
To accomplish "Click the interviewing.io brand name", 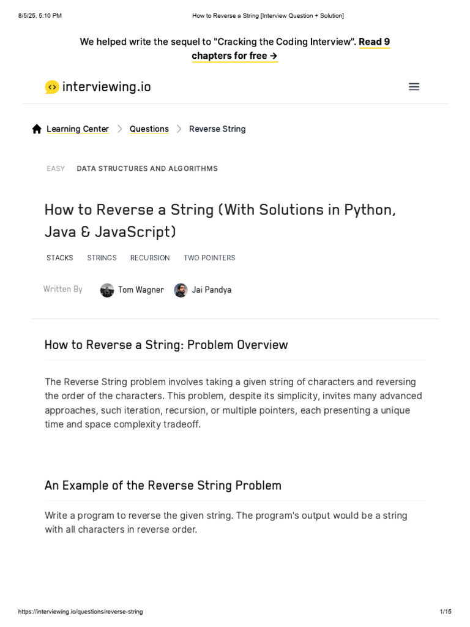I will click(106, 87).
